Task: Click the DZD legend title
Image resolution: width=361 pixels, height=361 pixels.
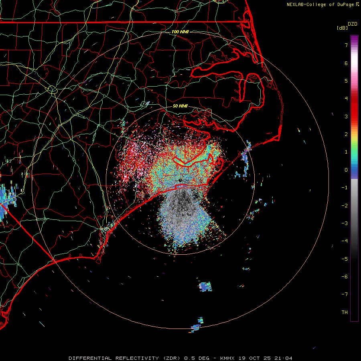Action: pos(353,24)
